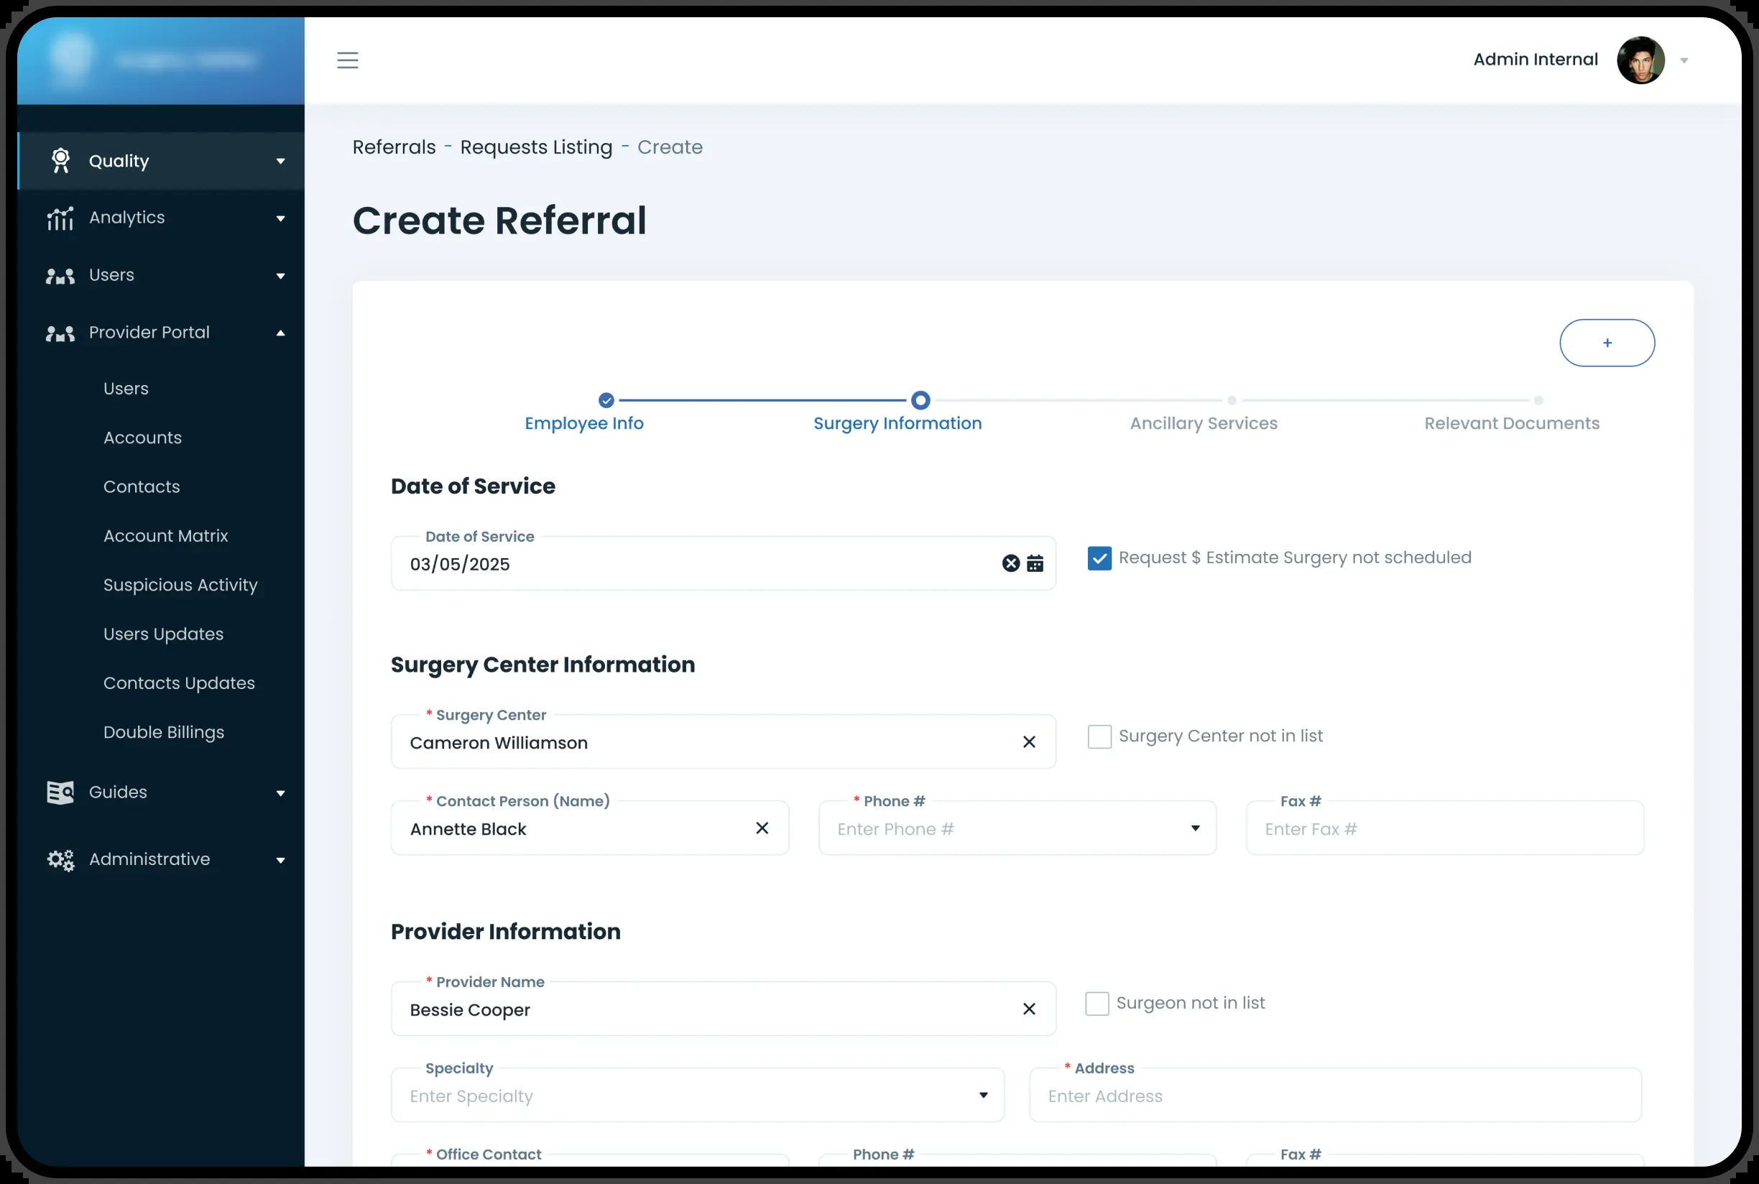The width and height of the screenshot is (1759, 1184).
Task: Open the Date of Service calendar picker
Action: tap(1035, 563)
